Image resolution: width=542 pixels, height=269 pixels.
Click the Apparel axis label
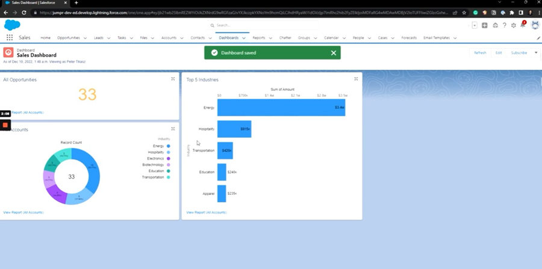(x=208, y=194)
